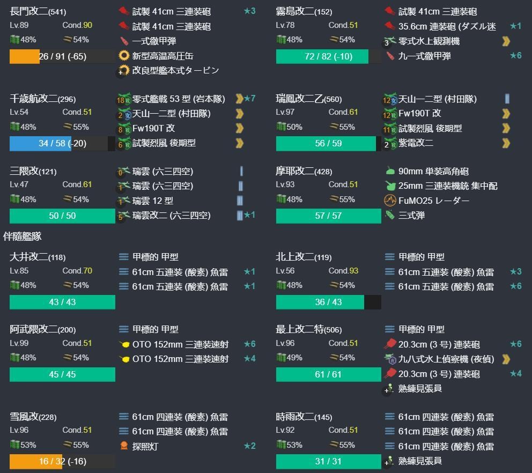532x473 pixels.
Task: Click the Cond.90 condition value
Action: pyautogui.click(x=77, y=25)
